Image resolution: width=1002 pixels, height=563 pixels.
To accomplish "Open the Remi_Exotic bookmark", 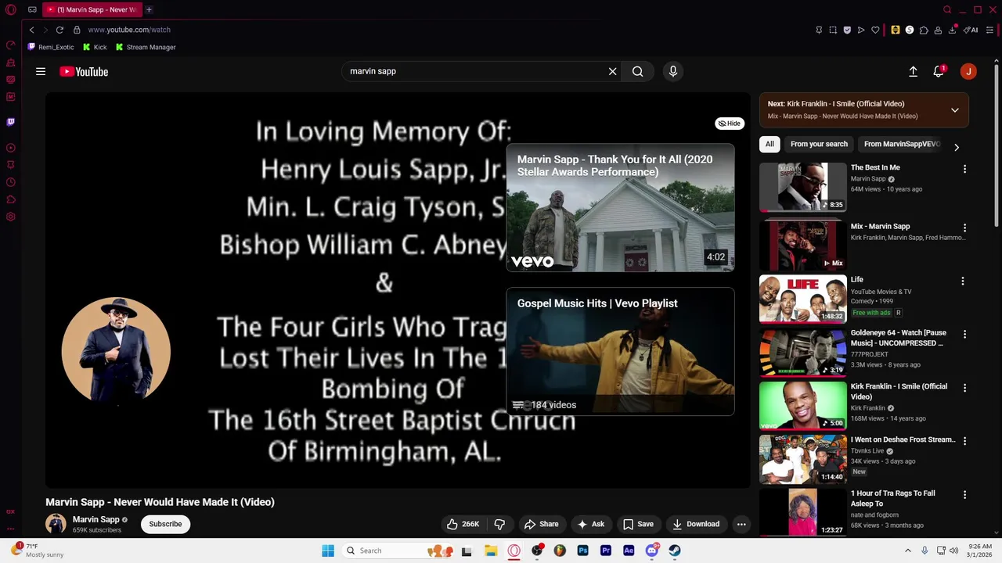I will click(51, 47).
